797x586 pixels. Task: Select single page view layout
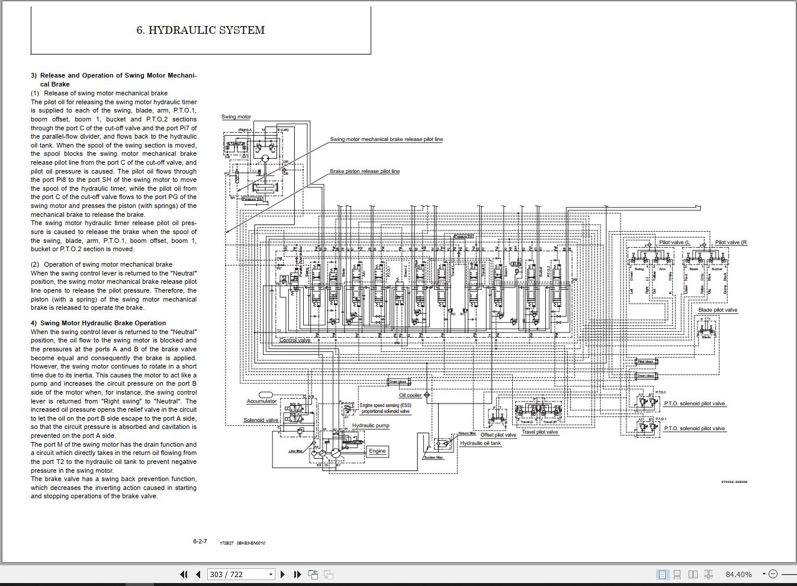662,574
